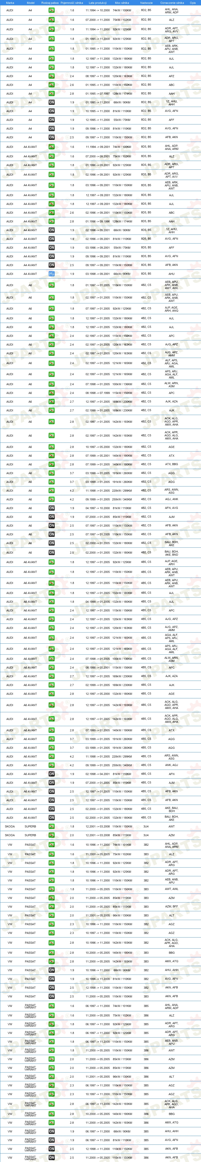201x1162 pixels.
Task: Click the Oznaczenie silnika column header
Action: (x=172, y=3)
